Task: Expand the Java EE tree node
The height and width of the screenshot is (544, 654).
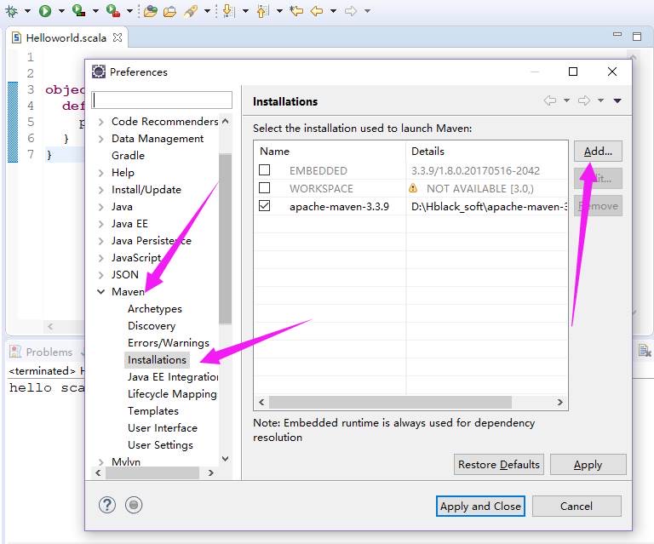Action: (x=101, y=224)
